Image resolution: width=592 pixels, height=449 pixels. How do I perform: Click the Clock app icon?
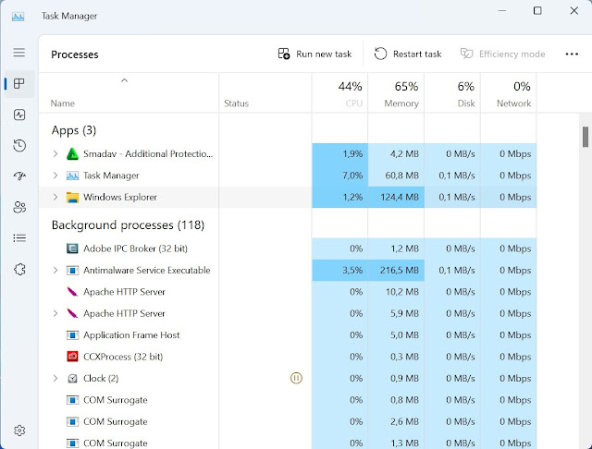coord(72,378)
